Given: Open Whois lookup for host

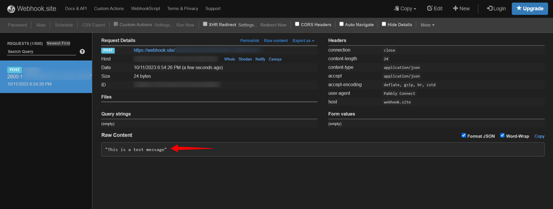Looking at the screenshot, I should (x=230, y=59).
